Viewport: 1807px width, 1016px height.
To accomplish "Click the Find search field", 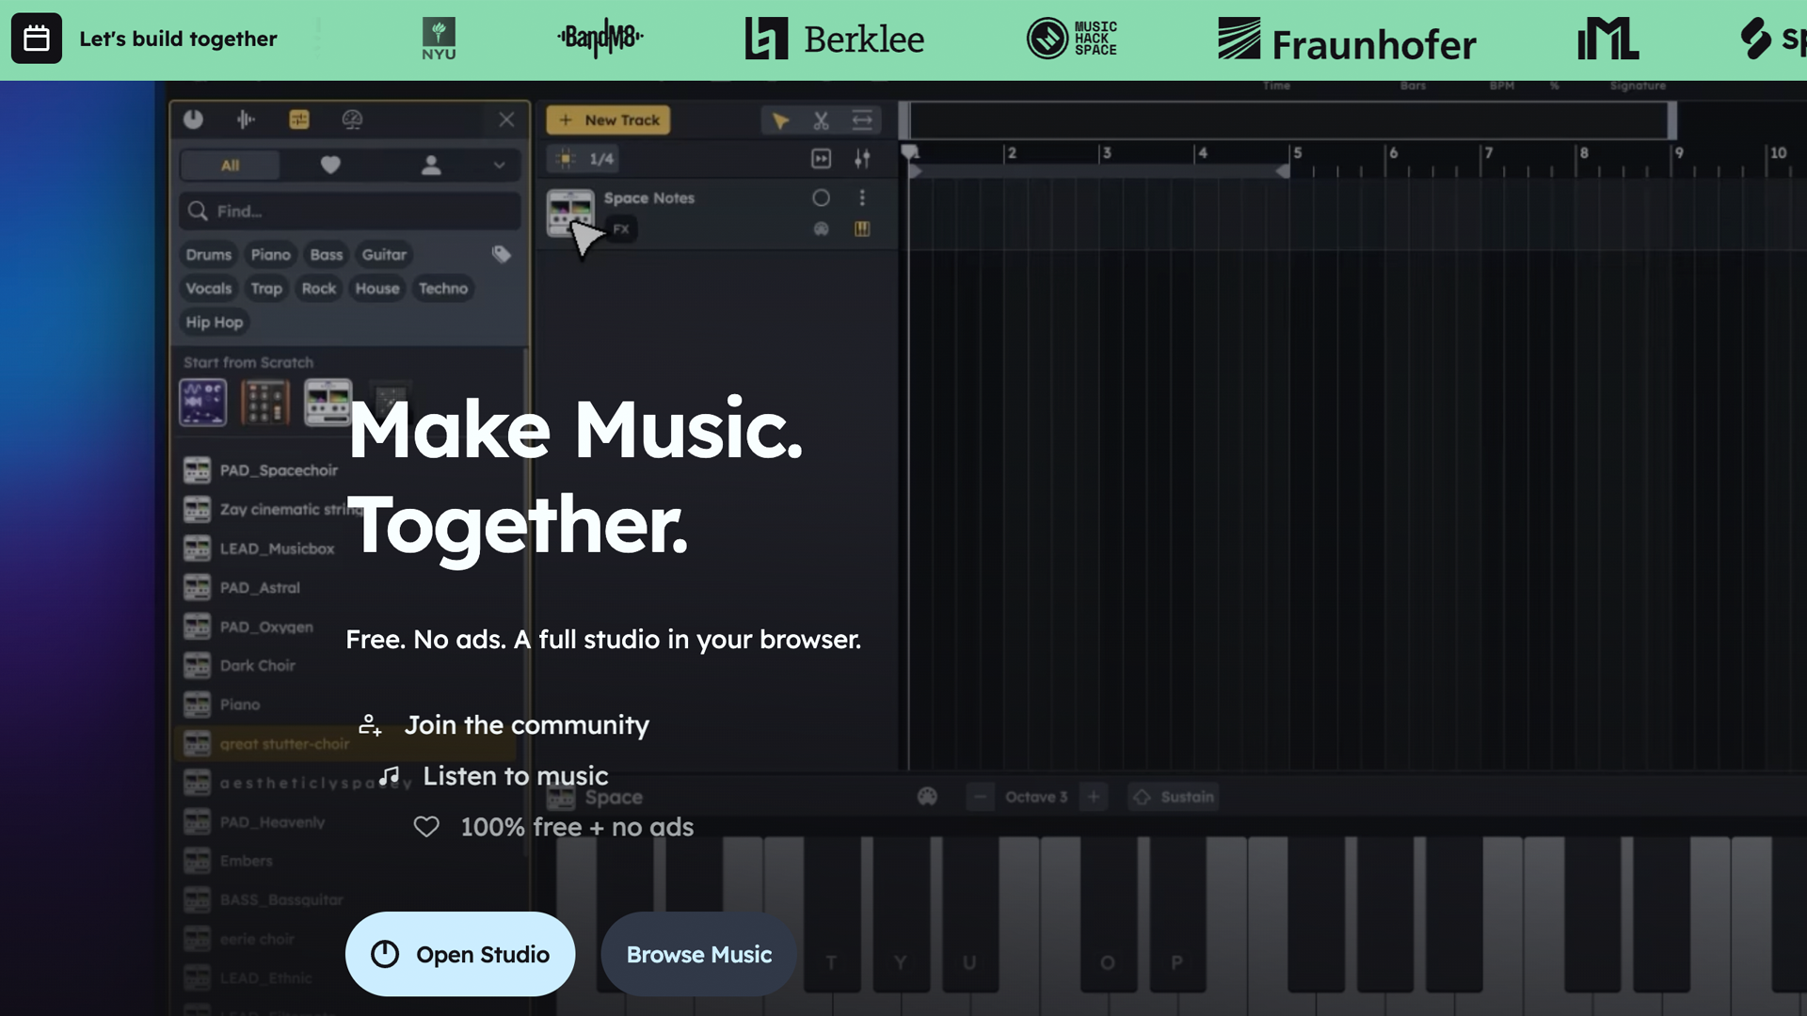I will click(x=350, y=211).
